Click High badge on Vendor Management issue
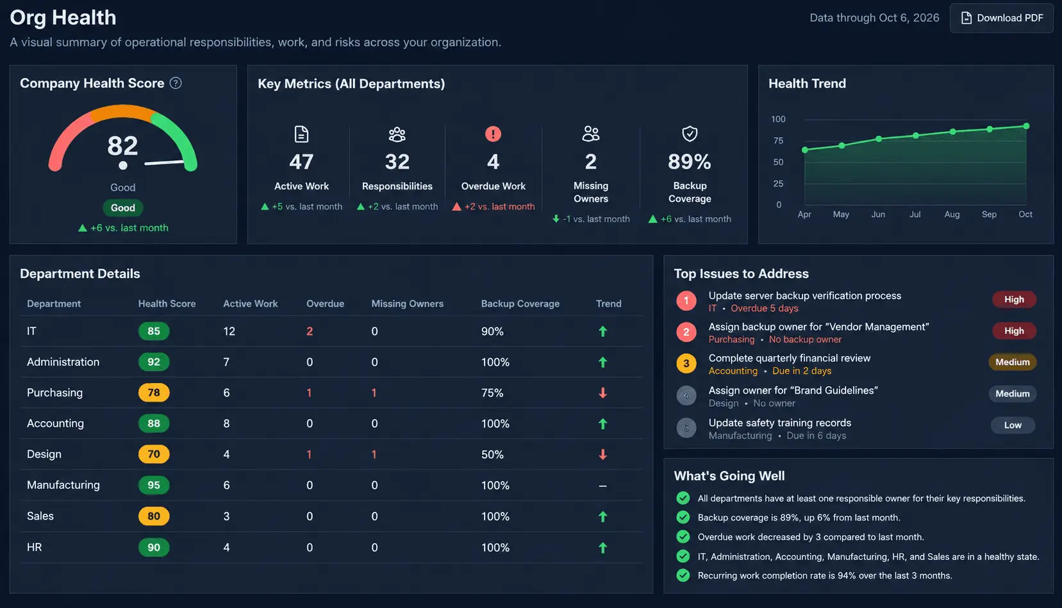 coord(1014,331)
